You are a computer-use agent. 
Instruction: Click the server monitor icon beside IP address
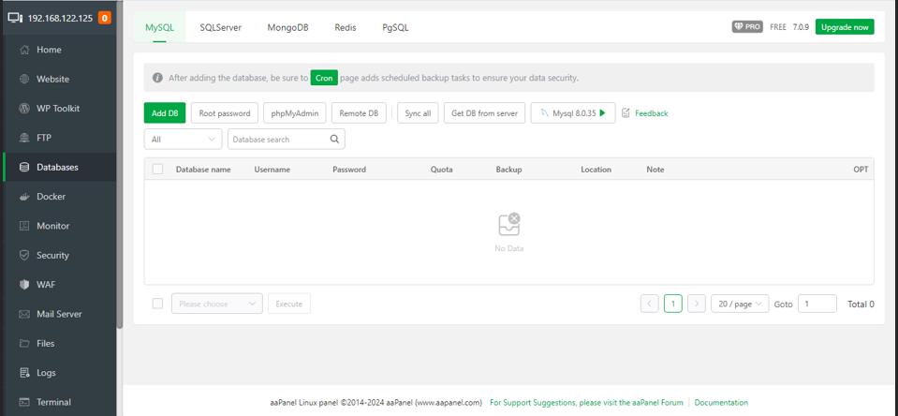16,18
